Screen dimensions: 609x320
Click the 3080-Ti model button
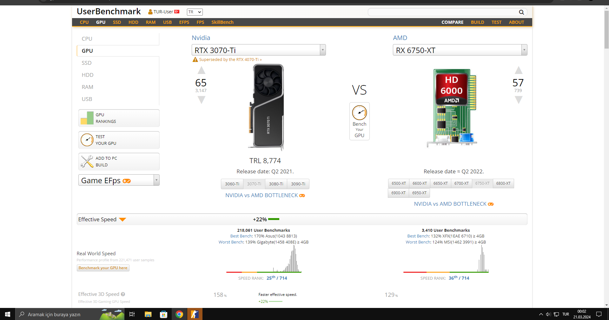click(276, 184)
